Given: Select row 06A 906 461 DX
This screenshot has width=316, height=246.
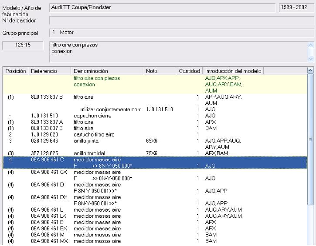Looking at the screenshot, I should 155,200.
